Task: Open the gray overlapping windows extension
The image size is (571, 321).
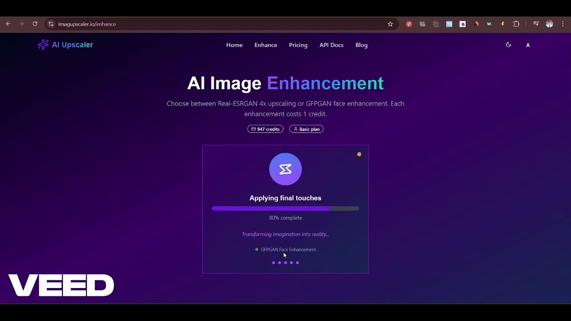Action: pyautogui.click(x=422, y=24)
